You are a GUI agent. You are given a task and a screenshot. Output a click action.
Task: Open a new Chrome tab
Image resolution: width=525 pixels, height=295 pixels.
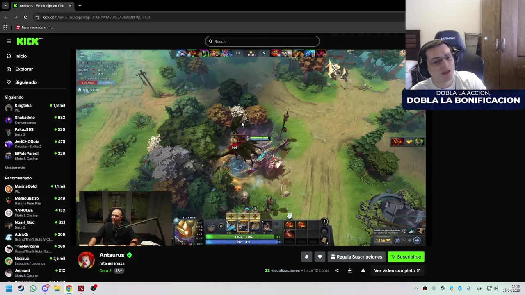pos(80,6)
